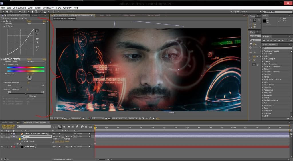Expand the Effects group under 3.jpg
Image resolution: width=293 pixels, height=161 pixels.
tap(14, 144)
